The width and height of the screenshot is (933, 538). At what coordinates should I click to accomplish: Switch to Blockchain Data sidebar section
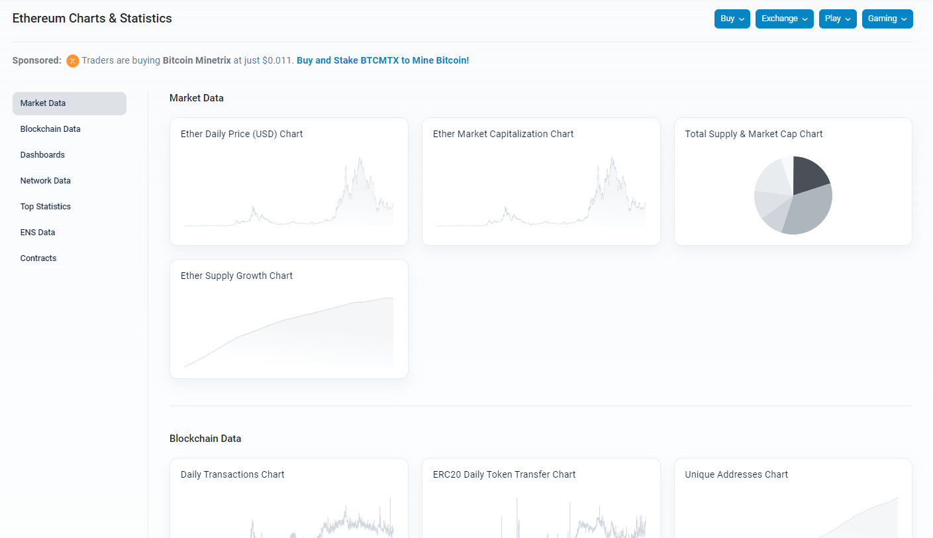pyautogui.click(x=50, y=129)
